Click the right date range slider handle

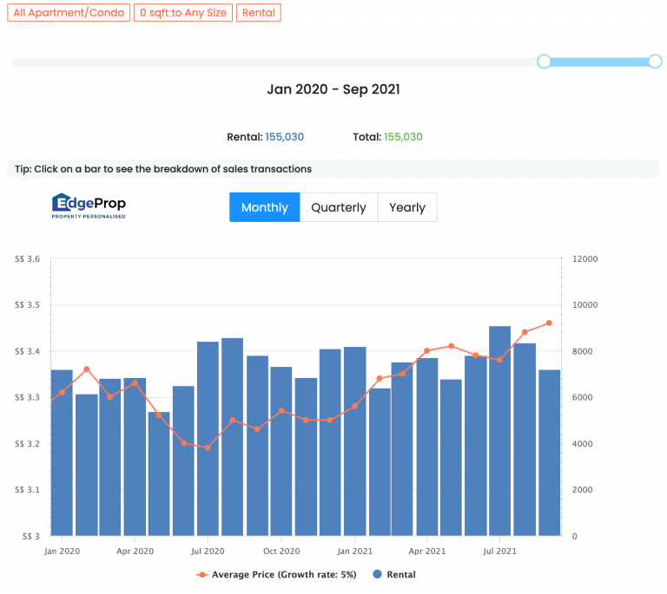pyautogui.click(x=656, y=62)
